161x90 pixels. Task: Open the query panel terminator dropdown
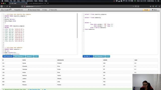(x=108, y=56)
